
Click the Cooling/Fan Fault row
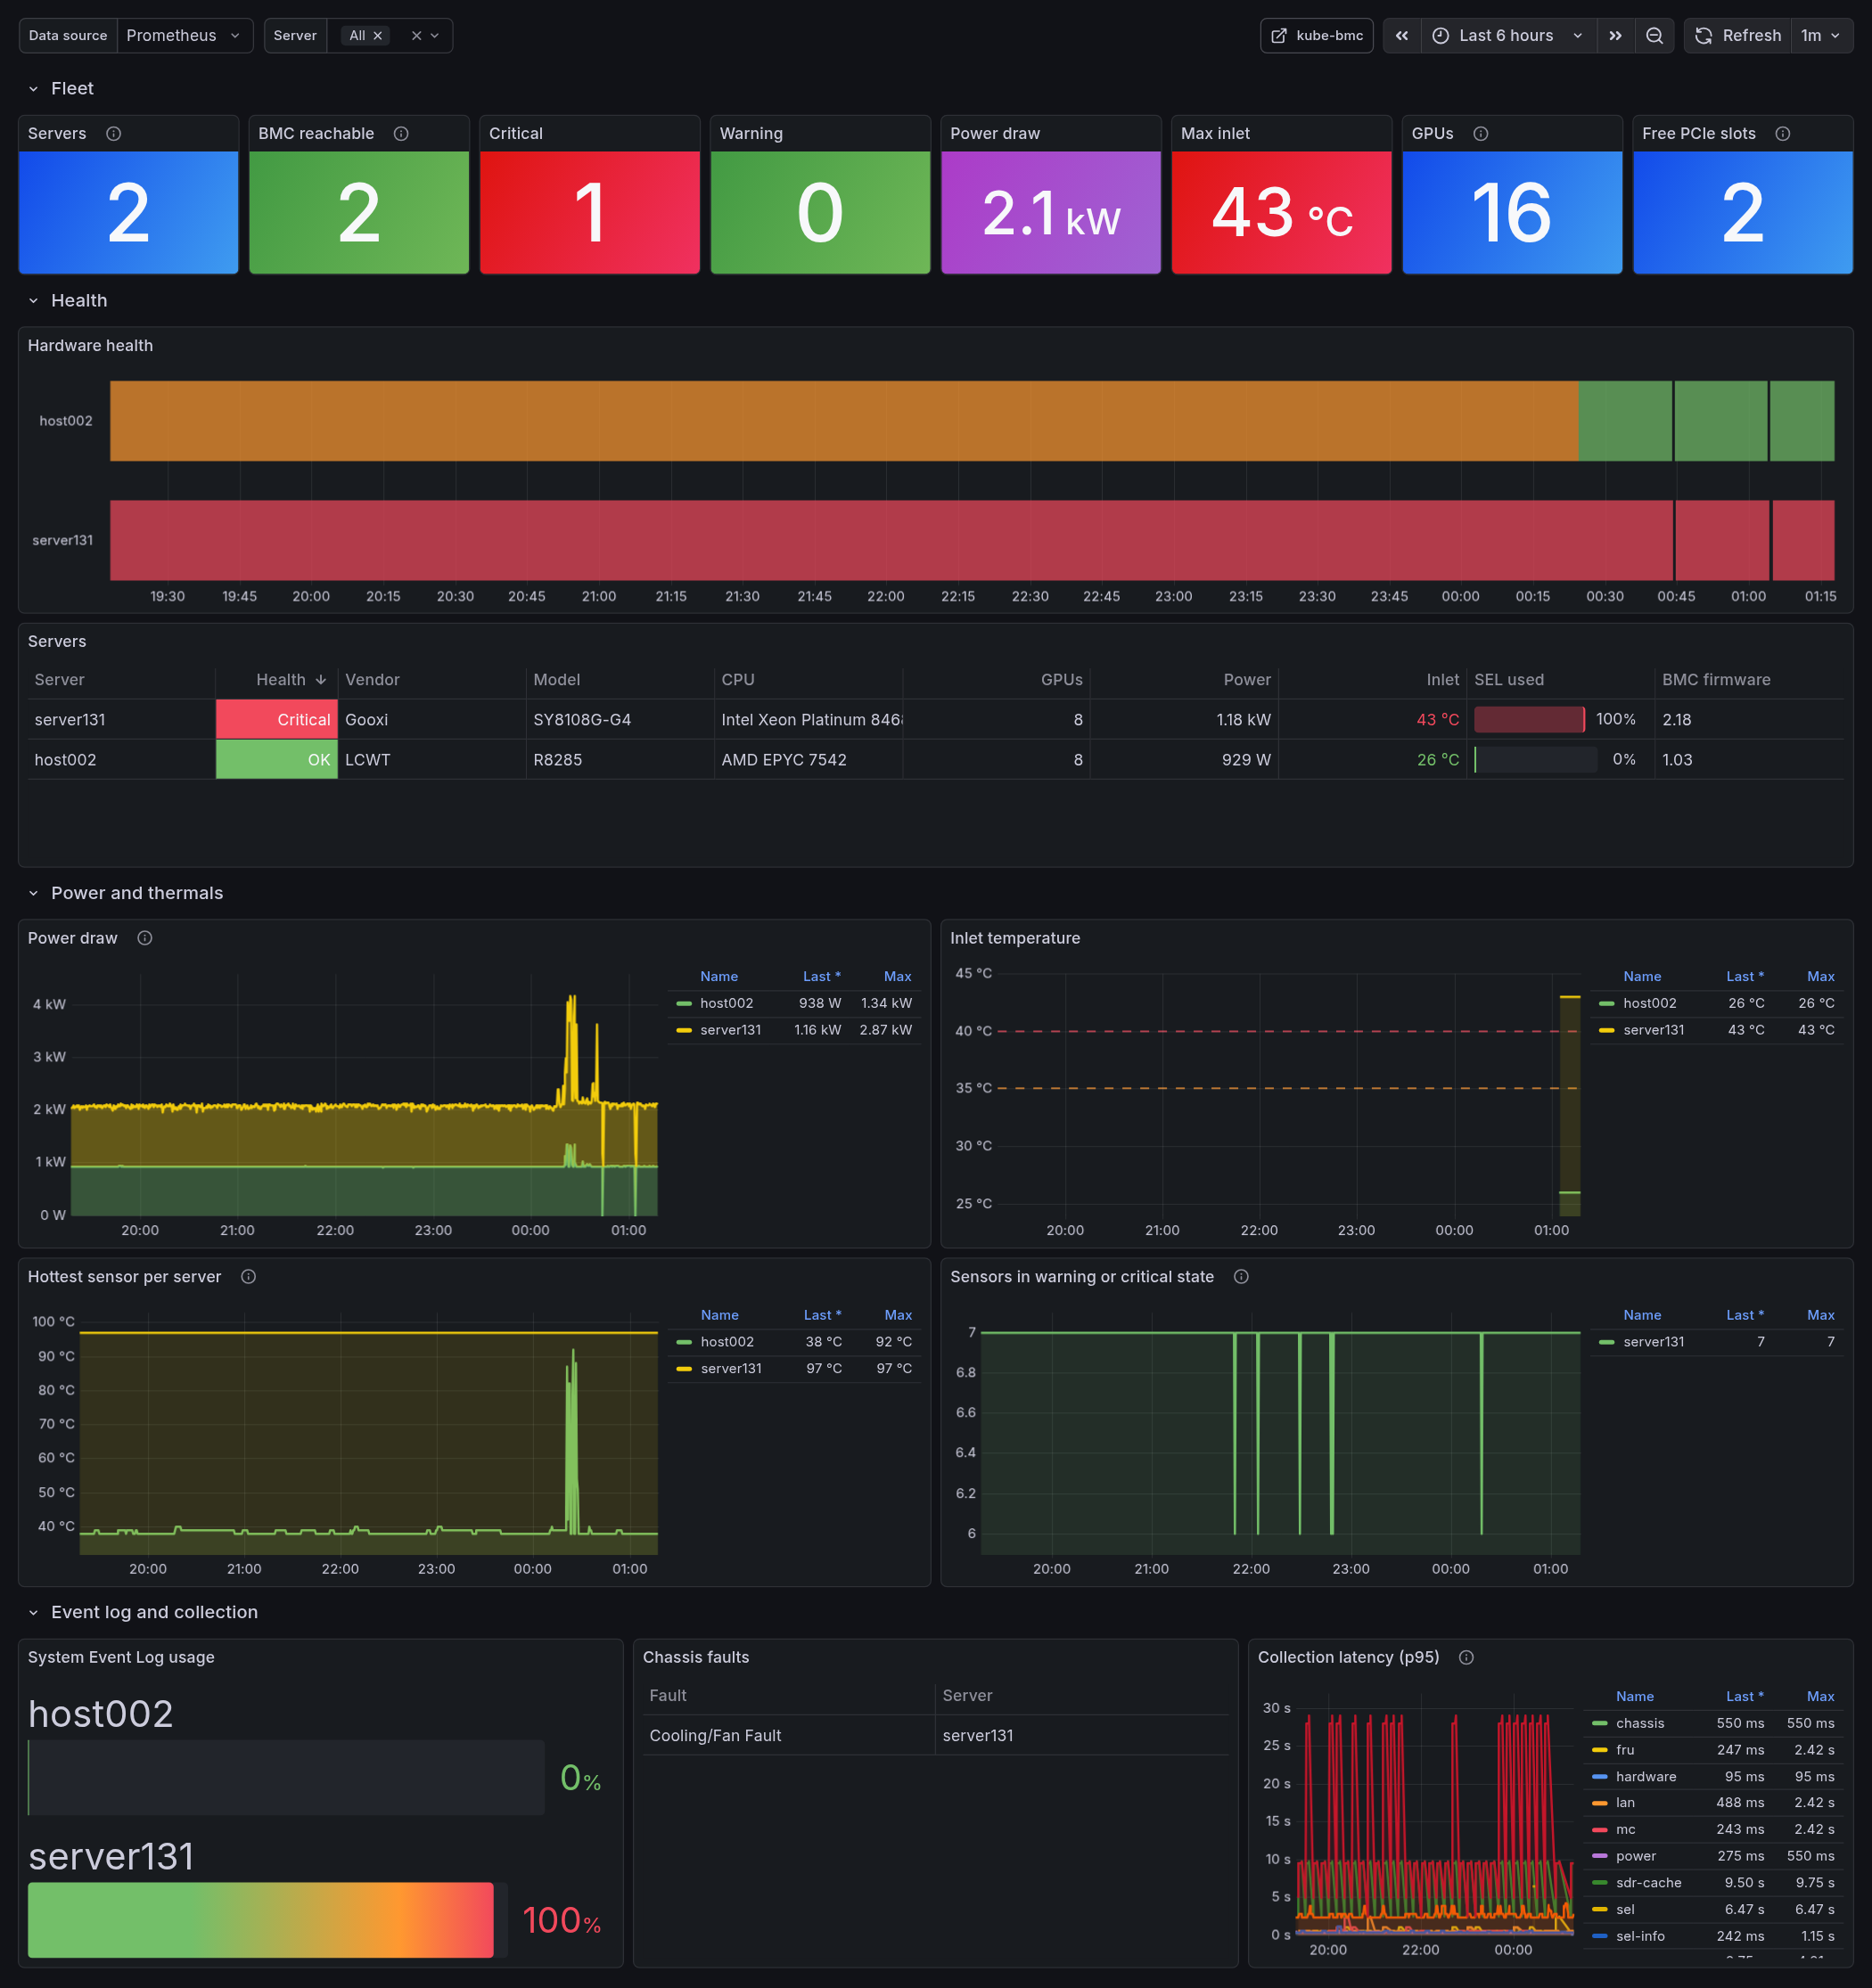pos(935,1736)
